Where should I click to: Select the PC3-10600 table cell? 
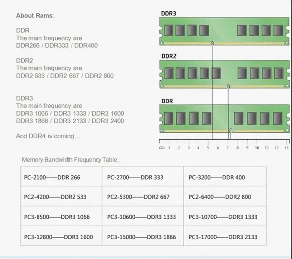point(142,217)
